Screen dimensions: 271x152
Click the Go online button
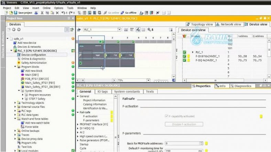[x=111, y=13]
